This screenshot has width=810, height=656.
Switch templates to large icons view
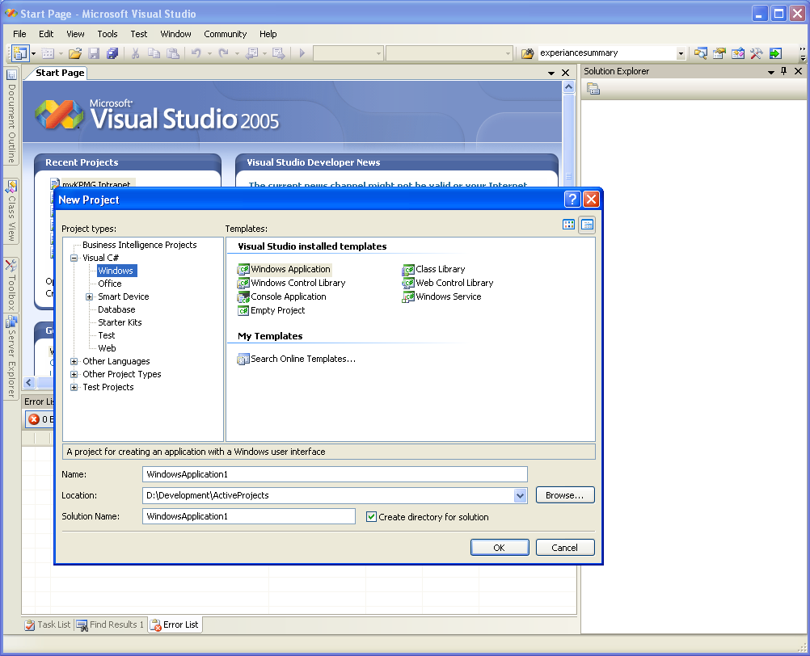pyautogui.click(x=569, y=225)
